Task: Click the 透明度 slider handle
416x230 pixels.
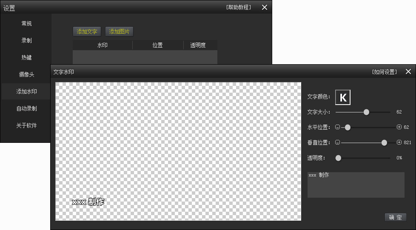Action: click(338, 158)
